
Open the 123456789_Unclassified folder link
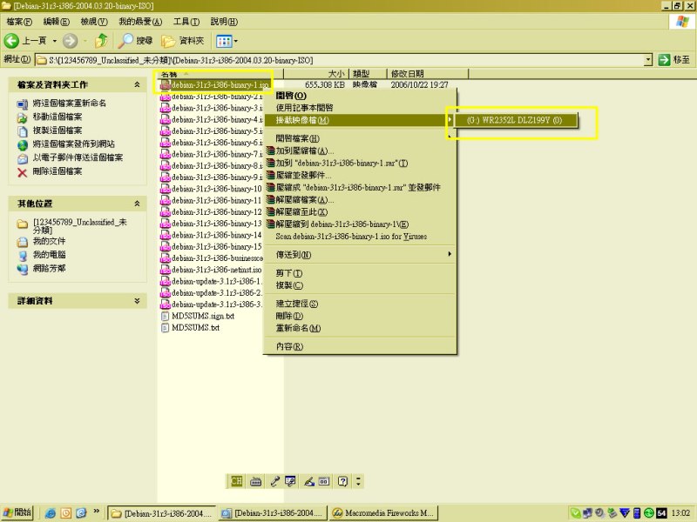click(x=80, y=225)
